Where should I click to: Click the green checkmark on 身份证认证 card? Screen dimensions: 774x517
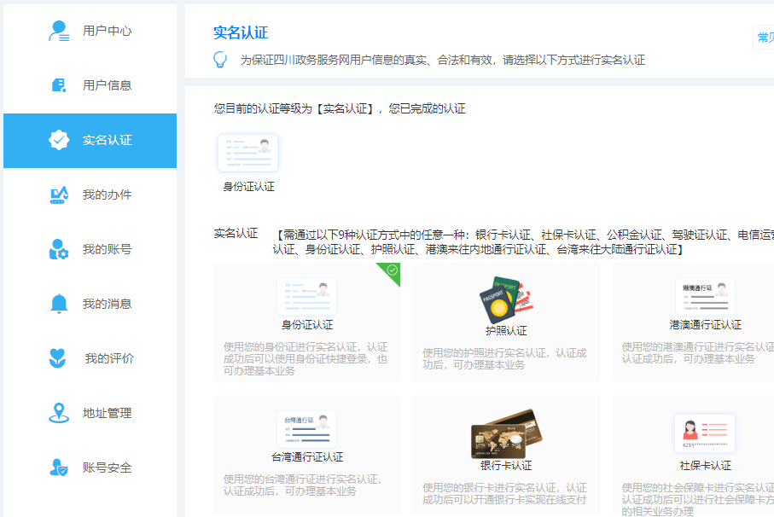[392, 270]
